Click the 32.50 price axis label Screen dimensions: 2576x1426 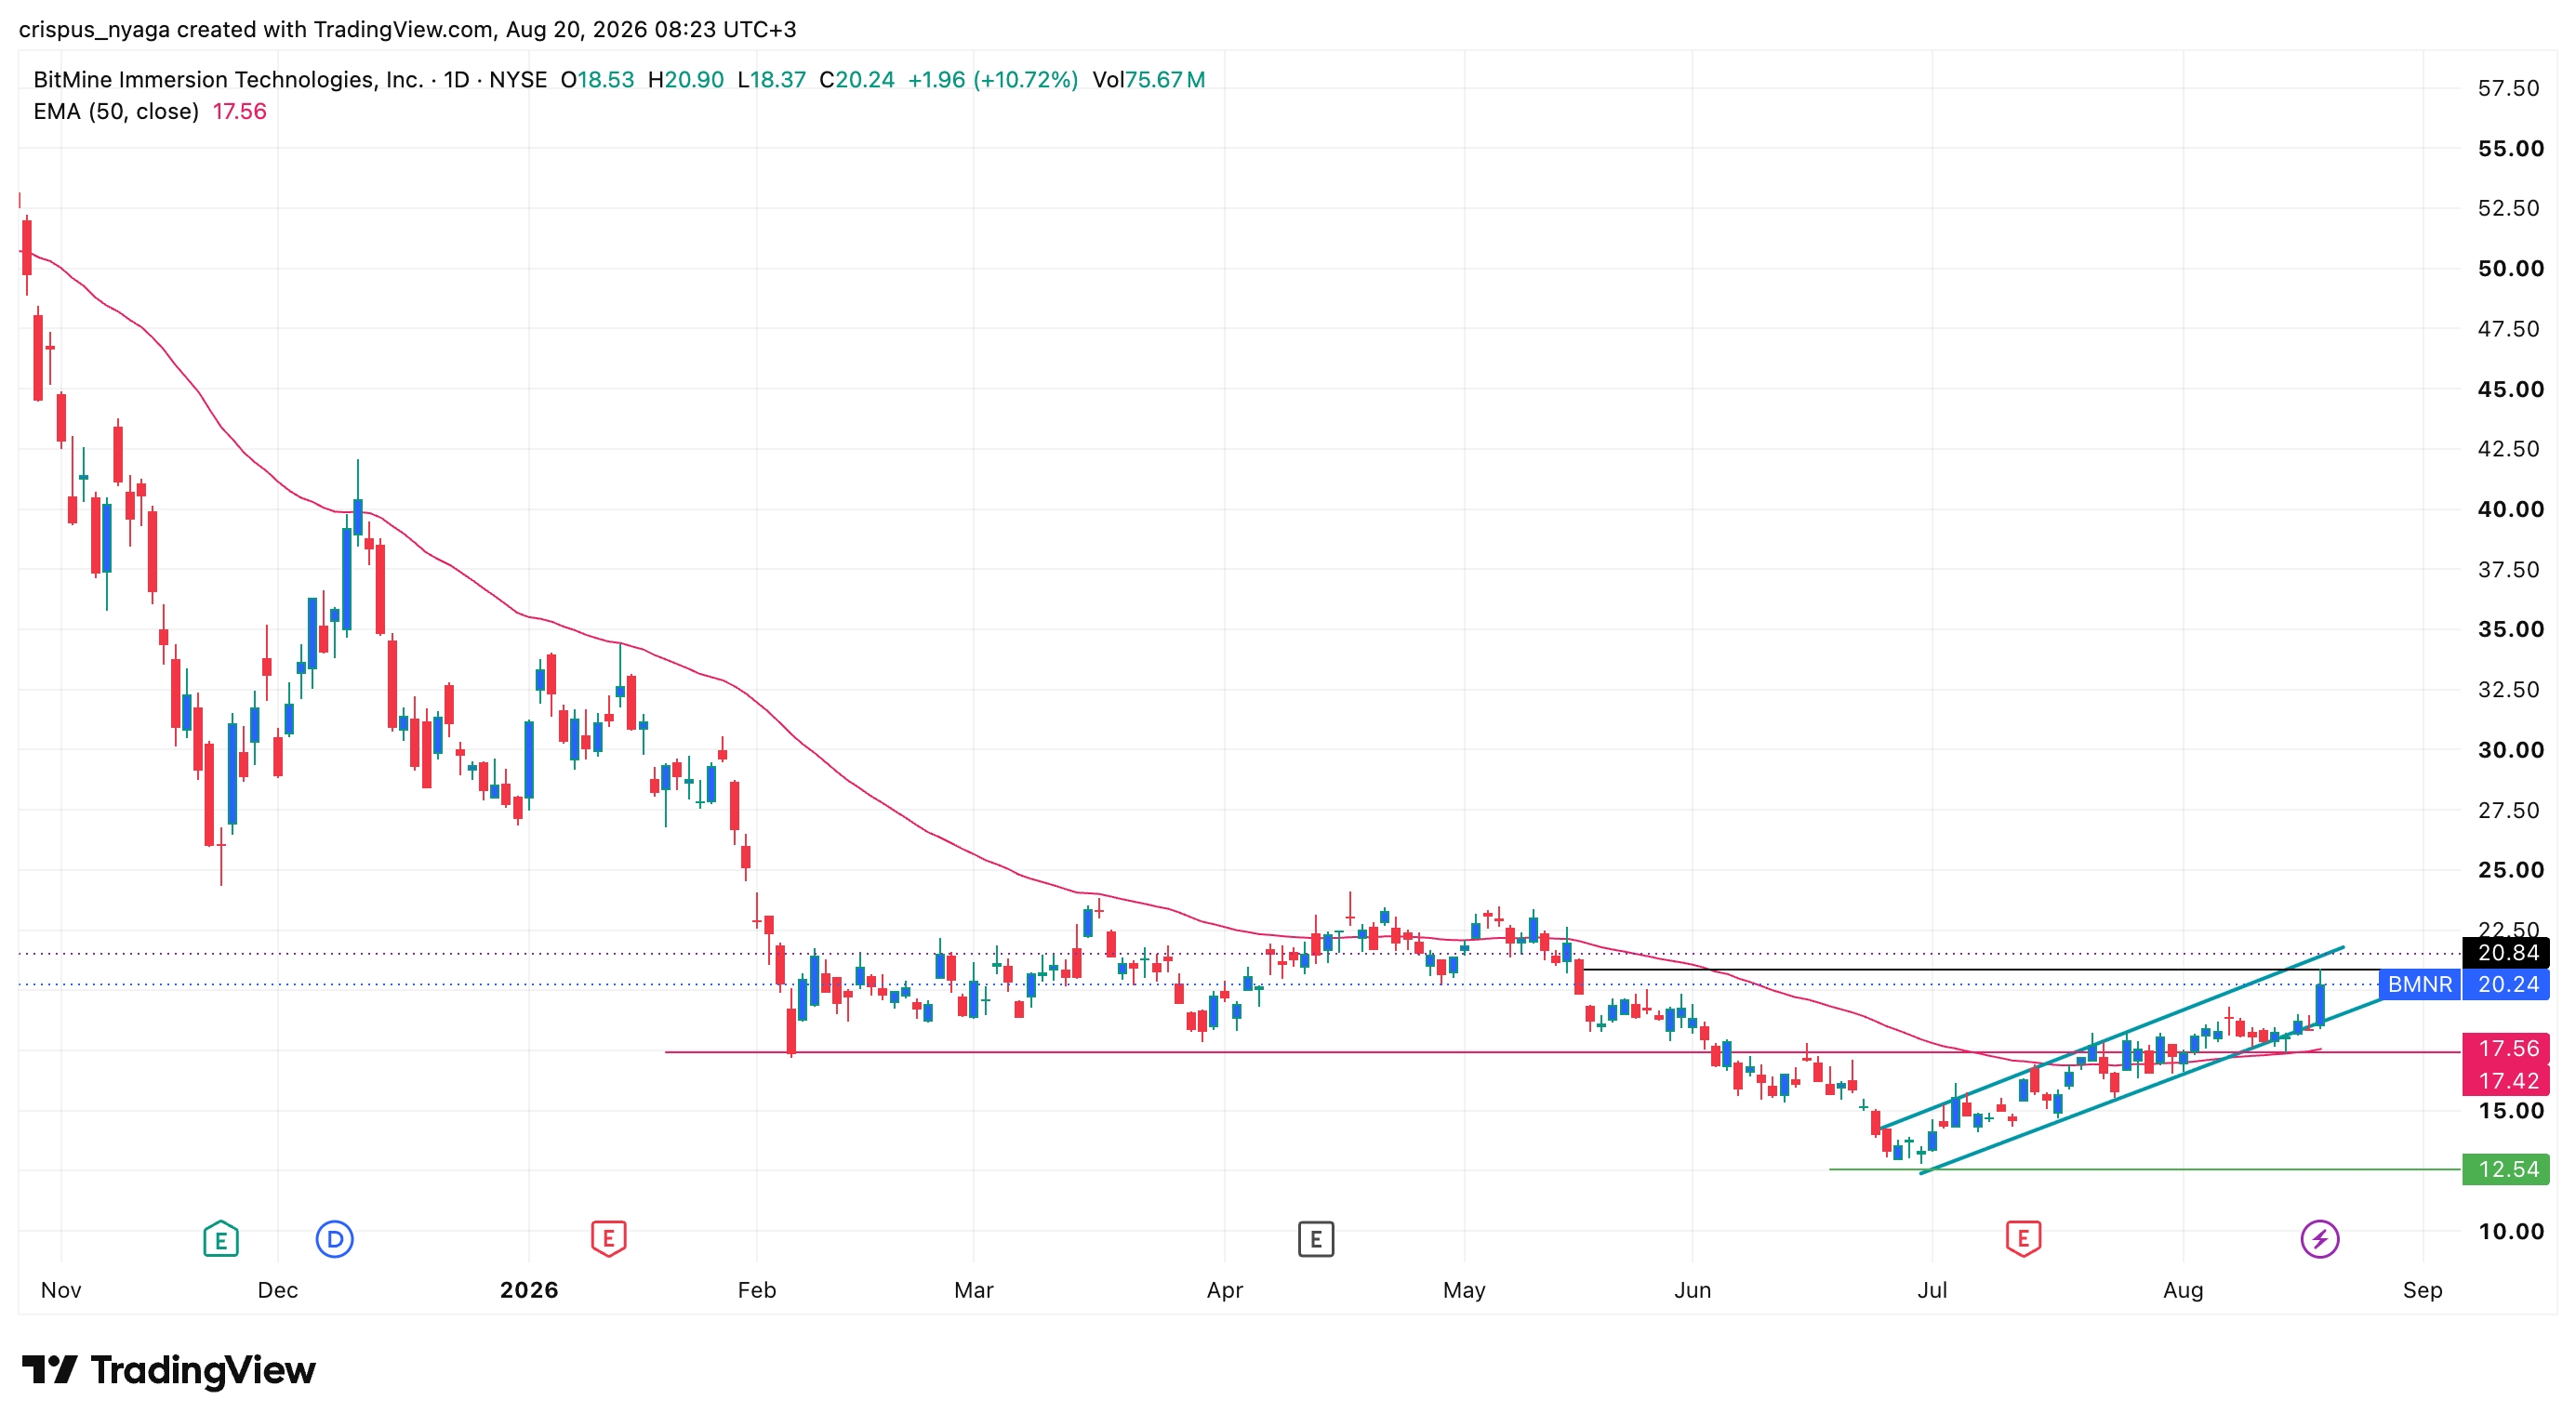[x=2508, y=690]
